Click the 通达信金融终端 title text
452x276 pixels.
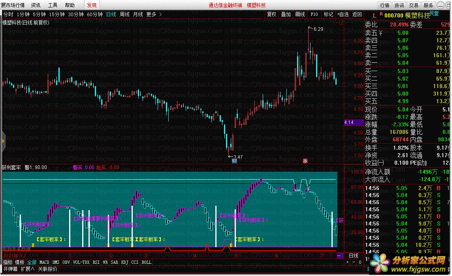tap(226, 5)
